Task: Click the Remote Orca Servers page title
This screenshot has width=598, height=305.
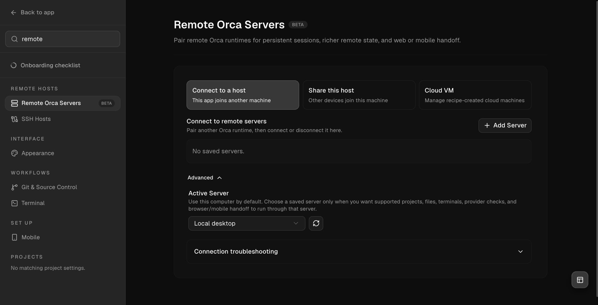Action: pos(229,25)
